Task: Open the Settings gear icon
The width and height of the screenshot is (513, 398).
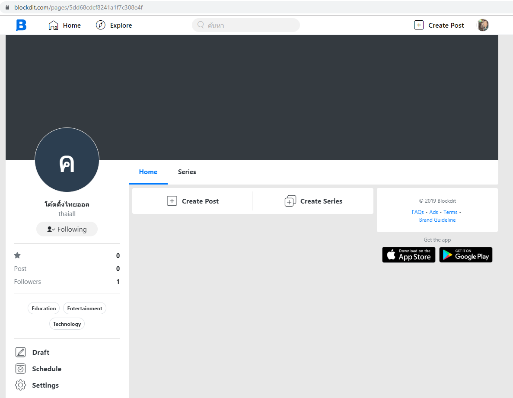Action: pos(20,385)
